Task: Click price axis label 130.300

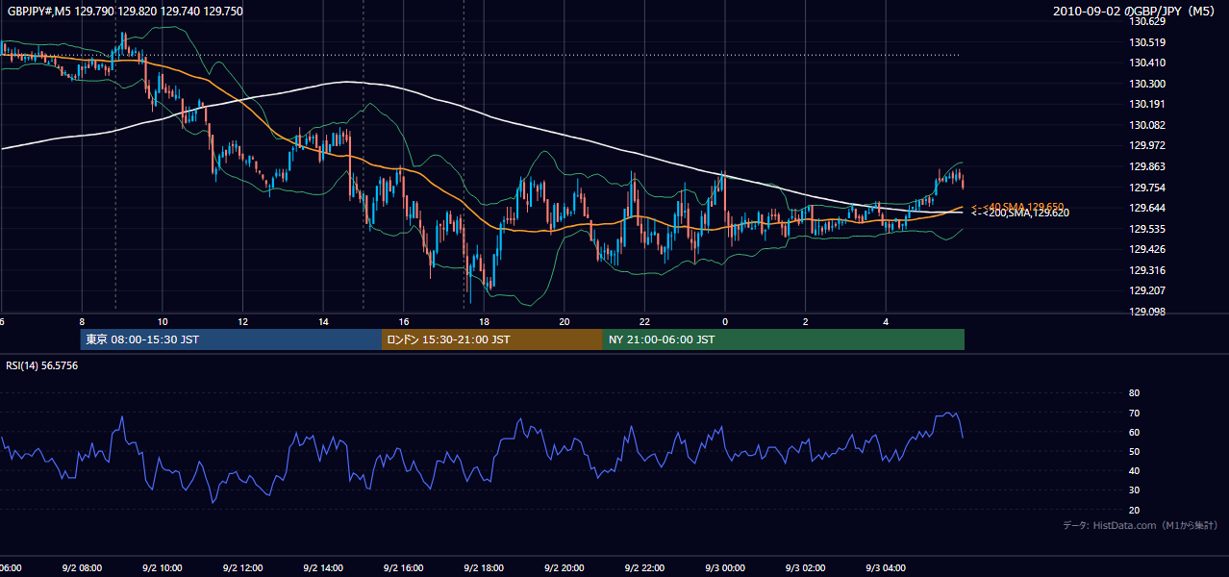Action: tap(1146, 84)
